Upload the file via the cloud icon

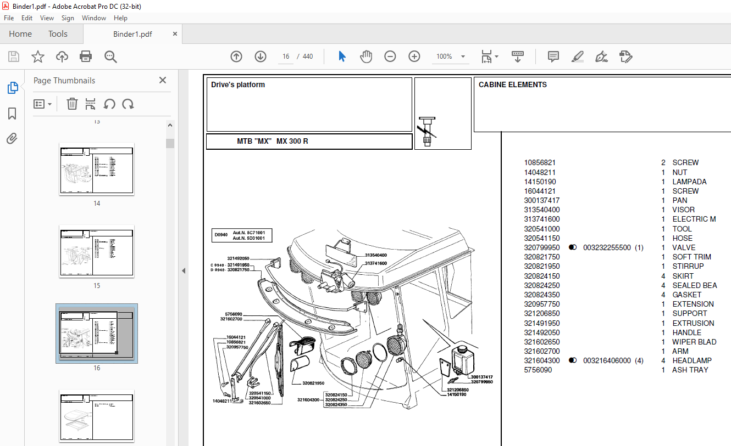point(62,57)
